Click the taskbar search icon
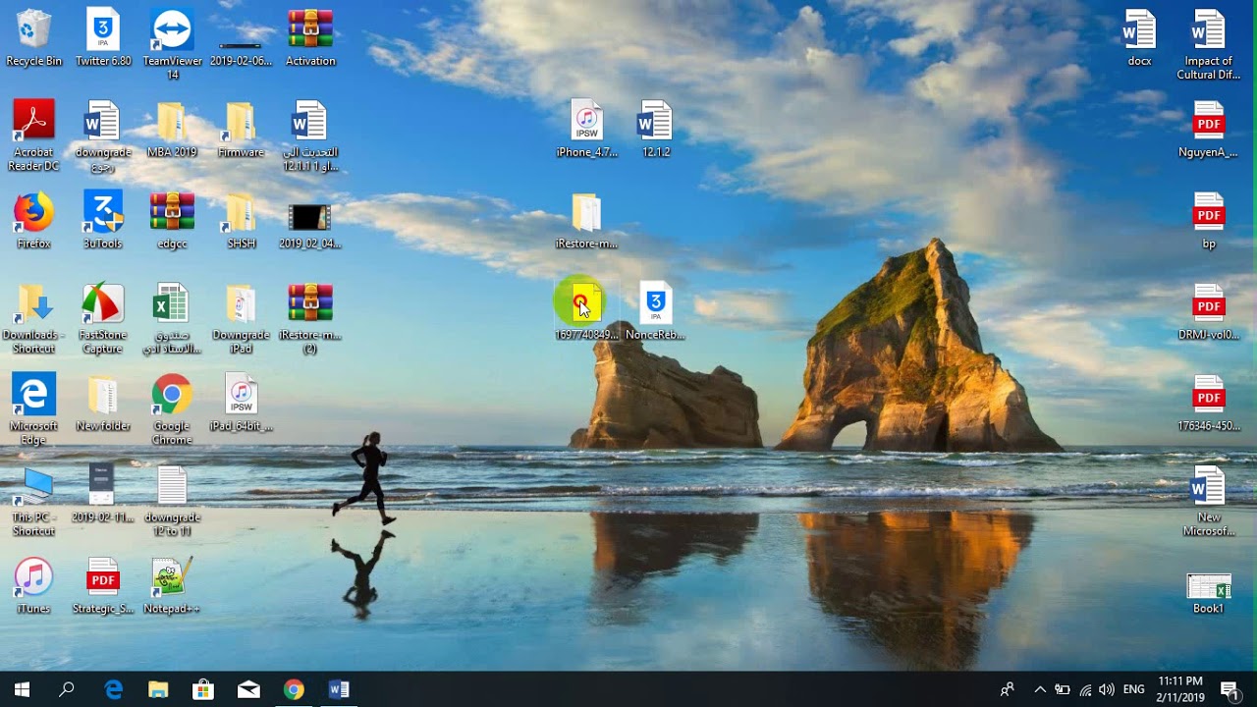This screenshot has width=1257, height=707. coord(67,689)
